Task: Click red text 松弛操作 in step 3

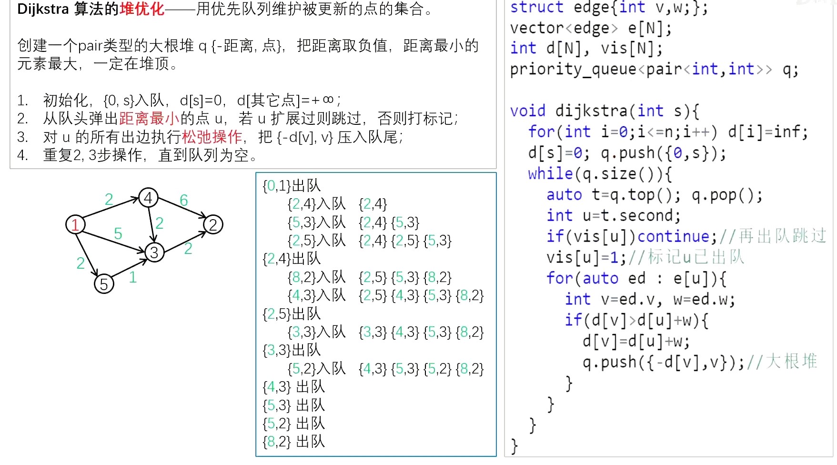Action: [x=212, y=137]
